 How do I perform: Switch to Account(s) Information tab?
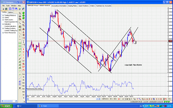[x=59, y=6]
